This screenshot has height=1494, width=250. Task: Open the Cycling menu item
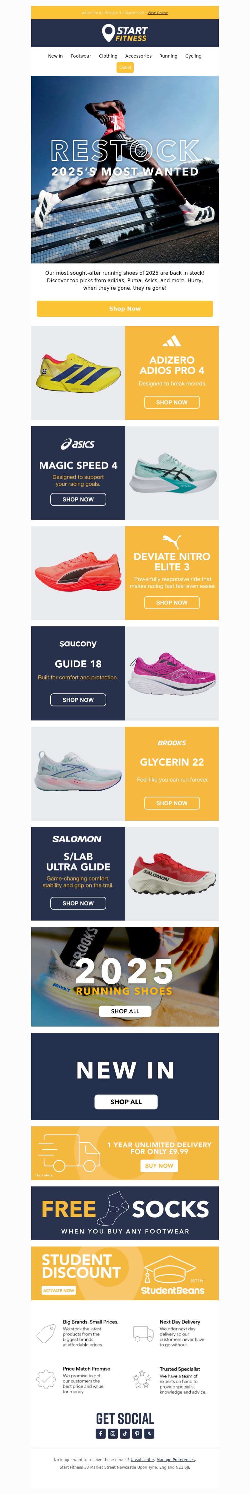pyautogui.click(x=193, y=56)
